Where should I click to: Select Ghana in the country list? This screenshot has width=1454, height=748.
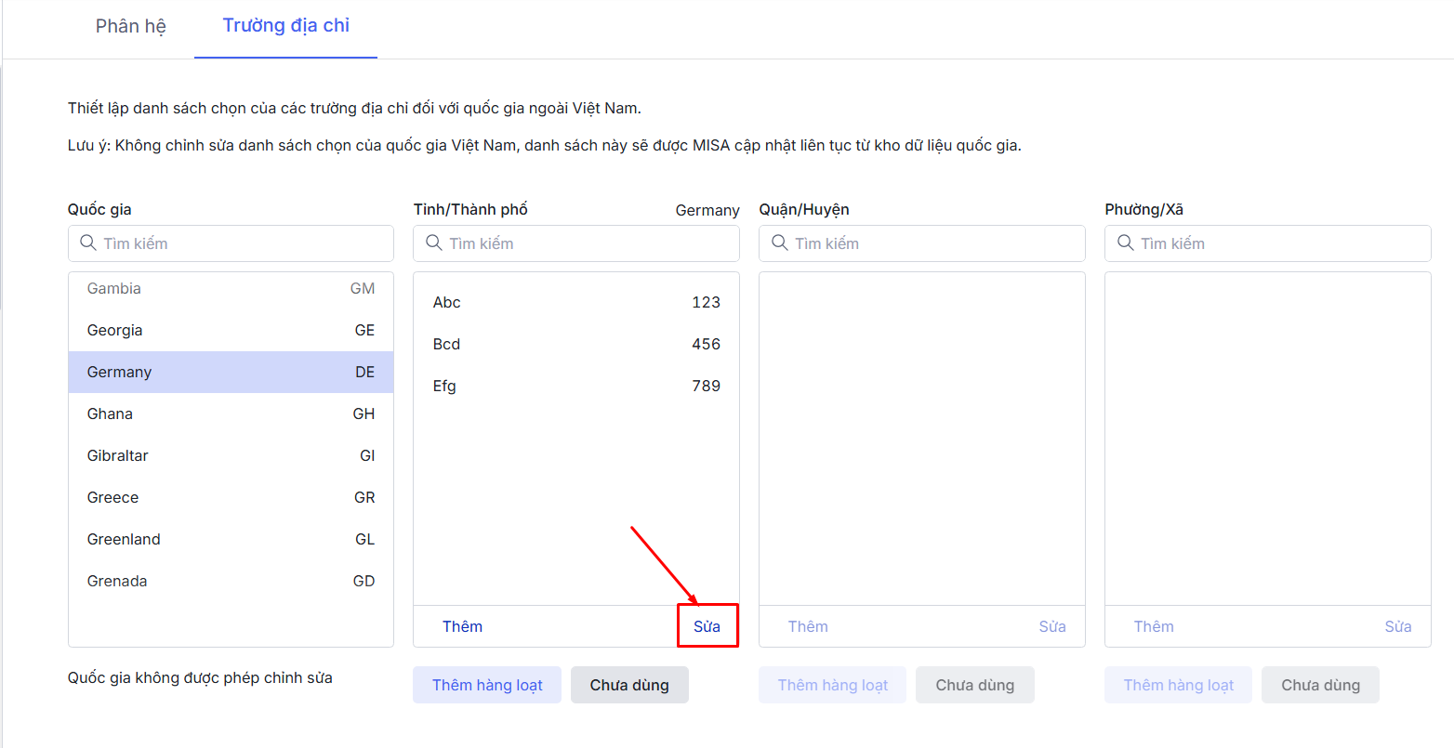coord(231,413)
